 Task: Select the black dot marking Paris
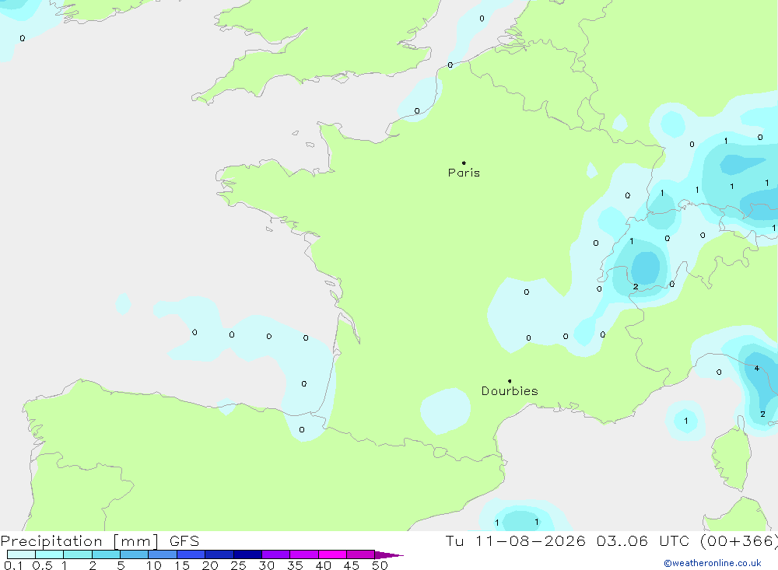click(x=464, y=163)
